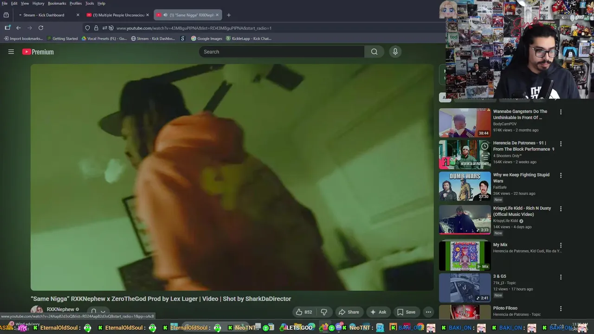Screen dimensions: 594x334
Task: Expand the notification dropdown chevron beside bell
Action: [x=103, y=311]
